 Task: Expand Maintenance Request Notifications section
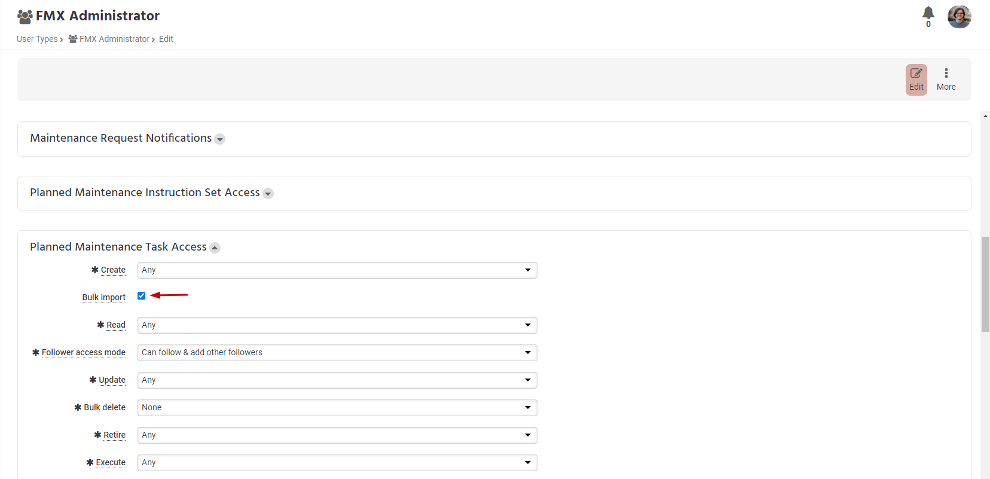[220, 139]
